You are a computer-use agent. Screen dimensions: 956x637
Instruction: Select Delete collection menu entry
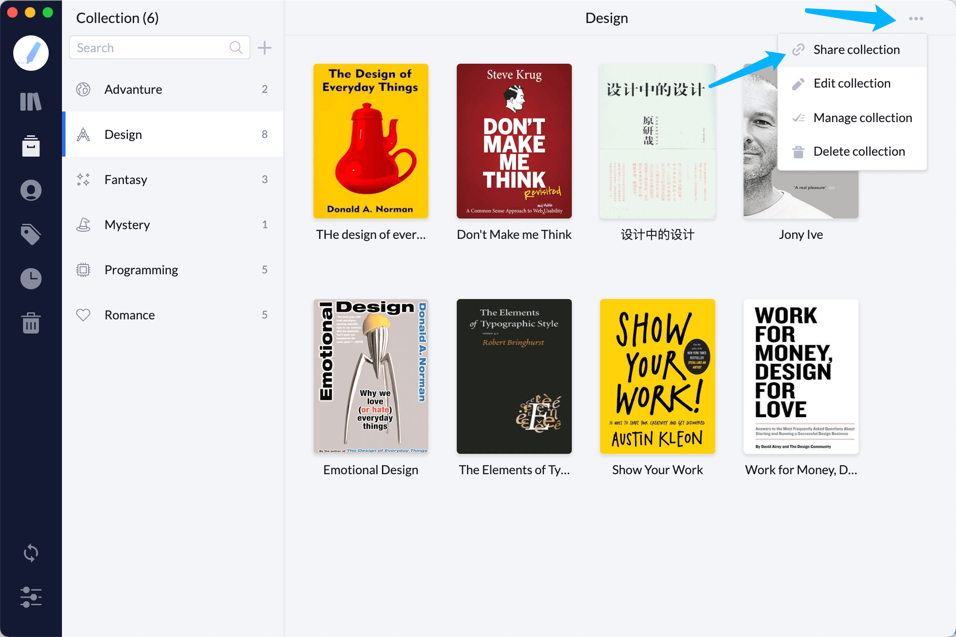(x=859, y=151)
